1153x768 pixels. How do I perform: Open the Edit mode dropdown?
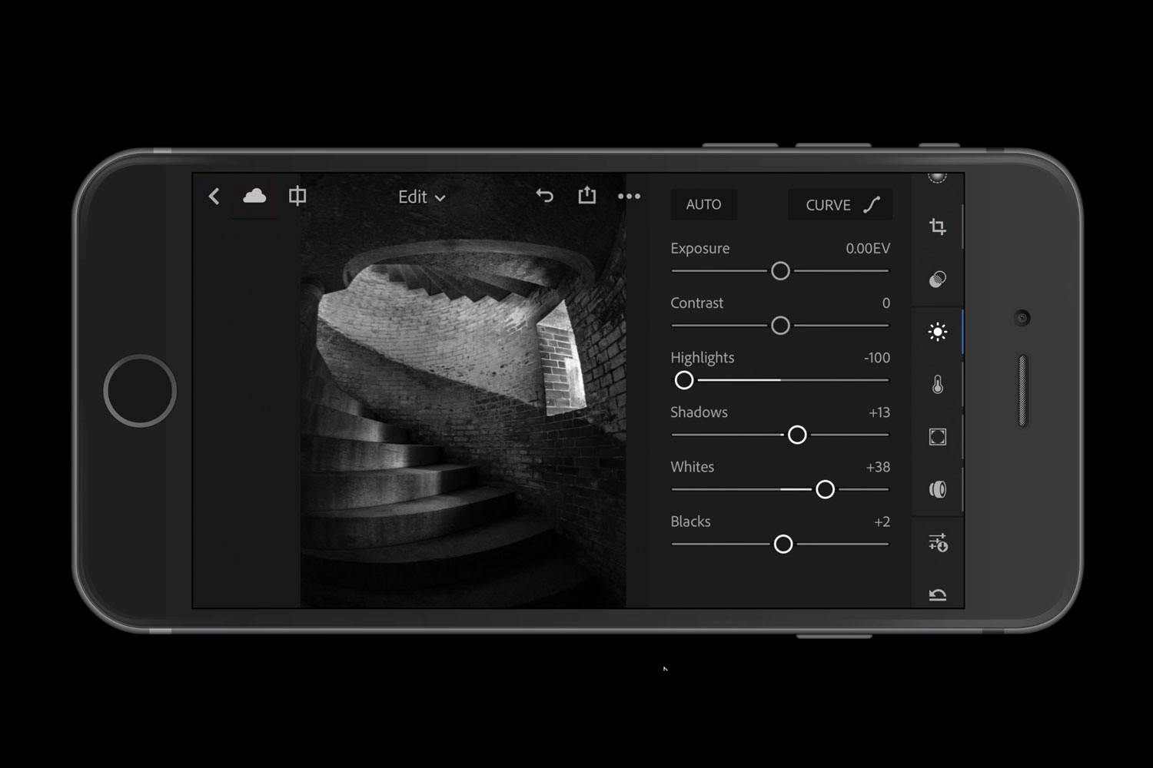click(x=421, y=197)
